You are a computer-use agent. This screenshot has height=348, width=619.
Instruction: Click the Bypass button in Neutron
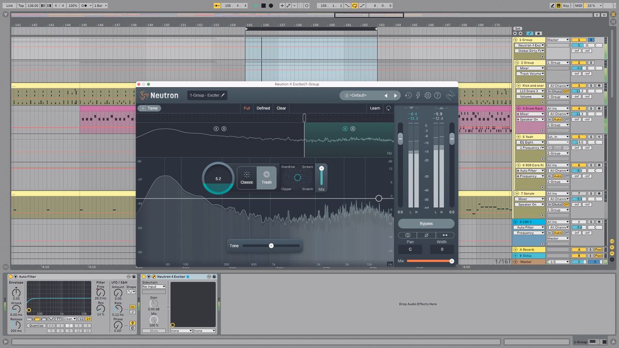426,223
